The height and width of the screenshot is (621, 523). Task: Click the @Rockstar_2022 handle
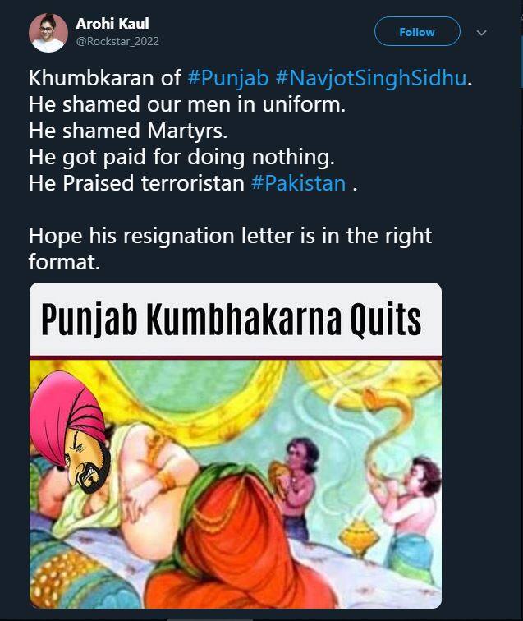pos(117,41)
